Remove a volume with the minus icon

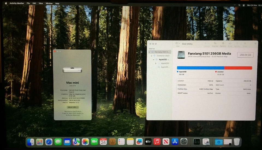tap(209, 43)
